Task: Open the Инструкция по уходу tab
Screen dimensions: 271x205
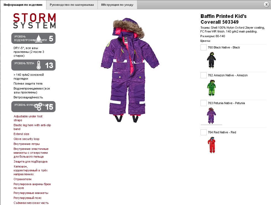Action: point(117,5)
